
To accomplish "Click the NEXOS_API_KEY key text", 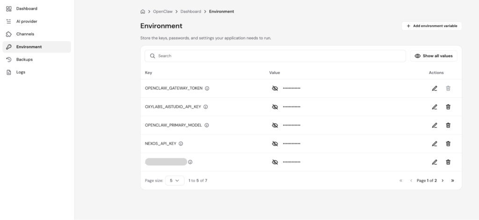I will pos(160,144).
